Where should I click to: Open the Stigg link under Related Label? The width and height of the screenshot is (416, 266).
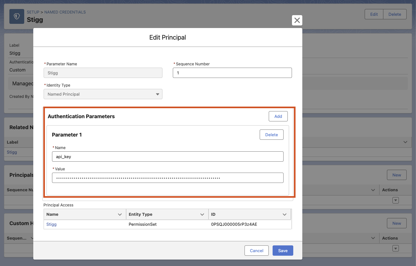12,152
